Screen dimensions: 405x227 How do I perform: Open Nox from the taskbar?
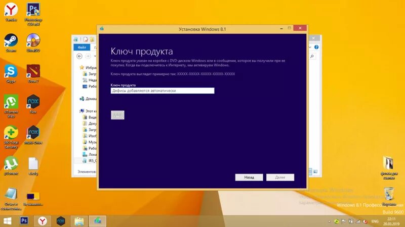tap(61, 221)
